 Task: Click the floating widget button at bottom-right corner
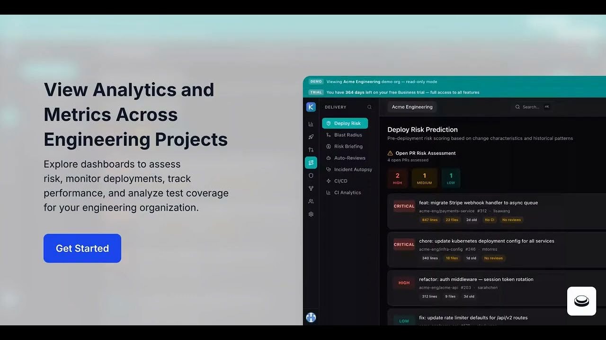[581, 301]
